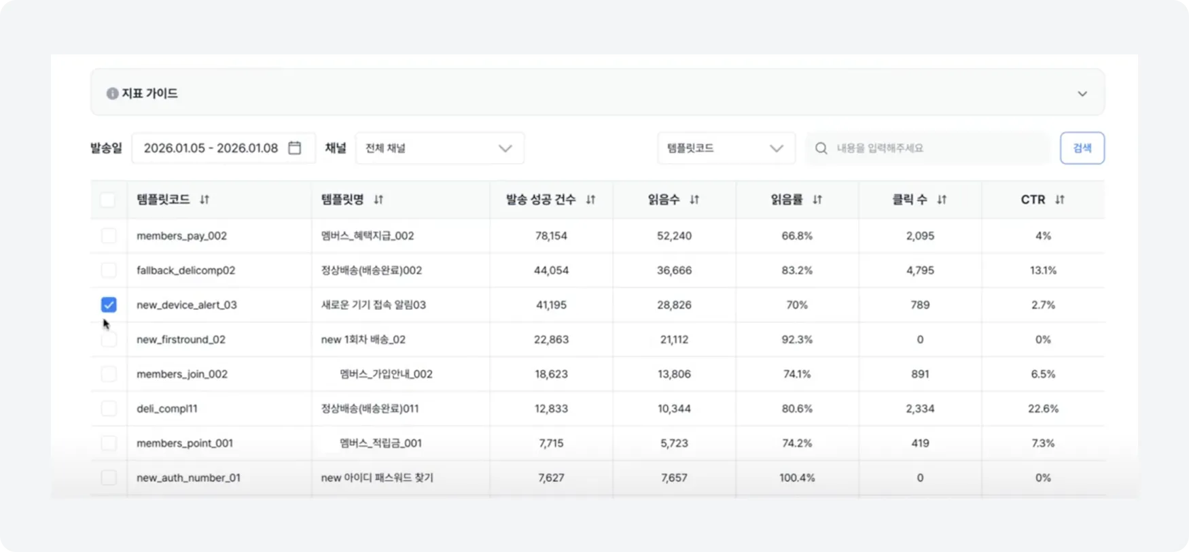Image resolution: width=1189 pixels, height=552 pixels.
Task: Uncheck the new_device_alert_03 row checkbox
Action: coord(109,305)
